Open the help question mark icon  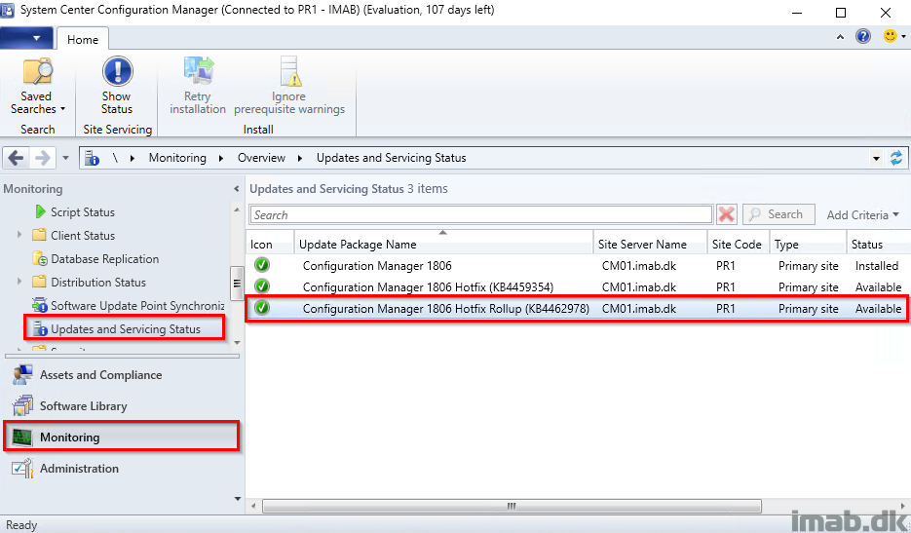tap(863, 37)
